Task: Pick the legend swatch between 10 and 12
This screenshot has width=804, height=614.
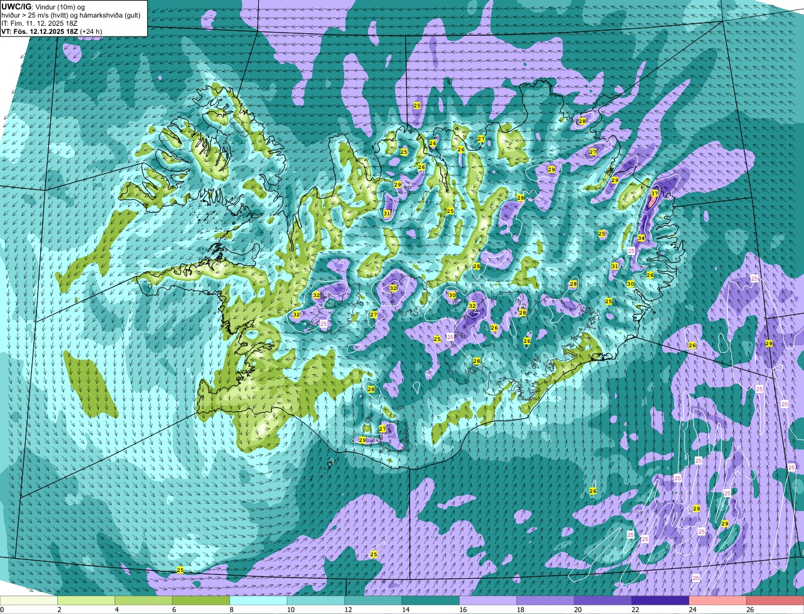Action: [316, 601]
